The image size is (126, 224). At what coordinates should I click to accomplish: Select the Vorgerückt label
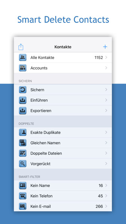coord(40,164)
